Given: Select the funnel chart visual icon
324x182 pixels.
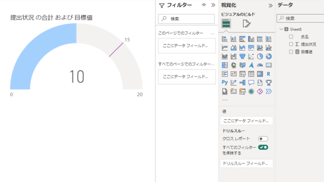Looking at the screenshot, I should 242,56.
